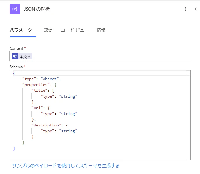Click the opening brace on Schema's first line
This screenshot has width=200, height=174.
tap(14, 74)
